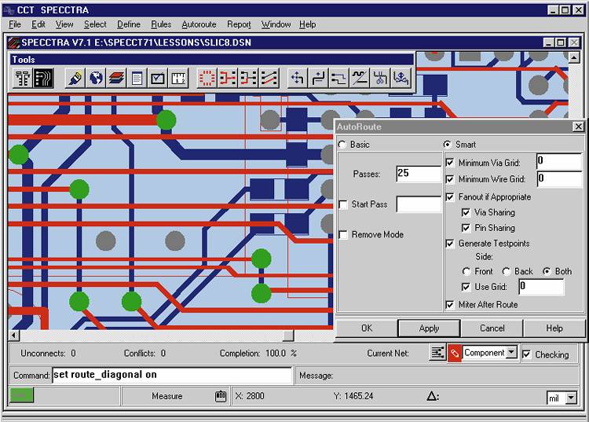Select the Basic radio button
589x422 pixels.
tap(342, 145)
